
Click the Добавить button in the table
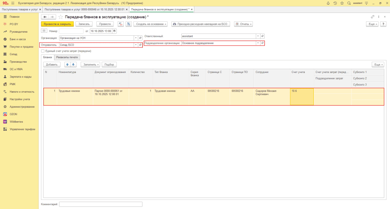52,65
